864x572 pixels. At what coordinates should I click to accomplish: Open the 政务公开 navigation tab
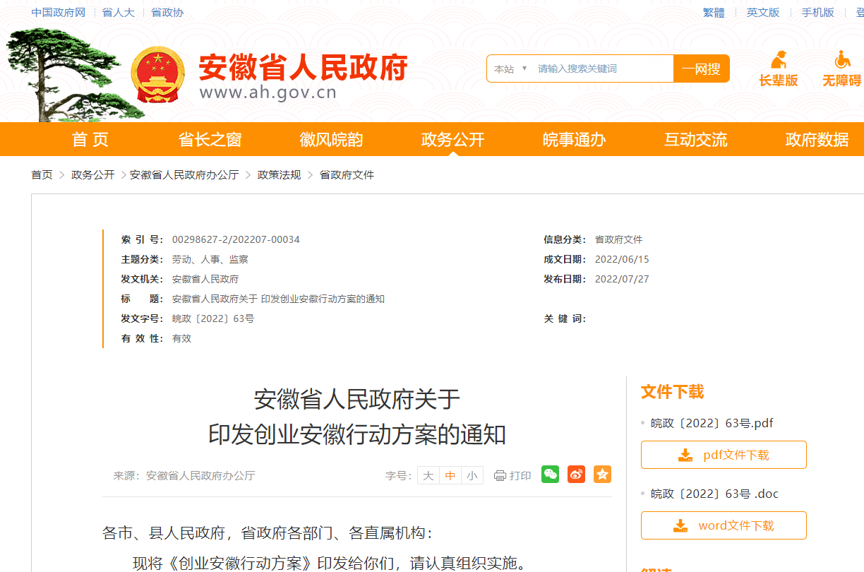pos(452,140)
